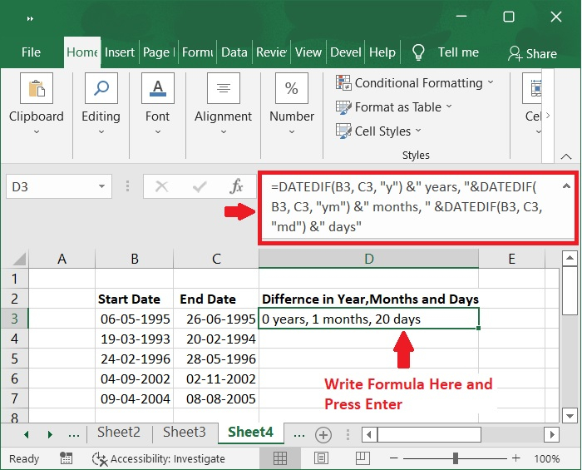Click the Share button

531,52
